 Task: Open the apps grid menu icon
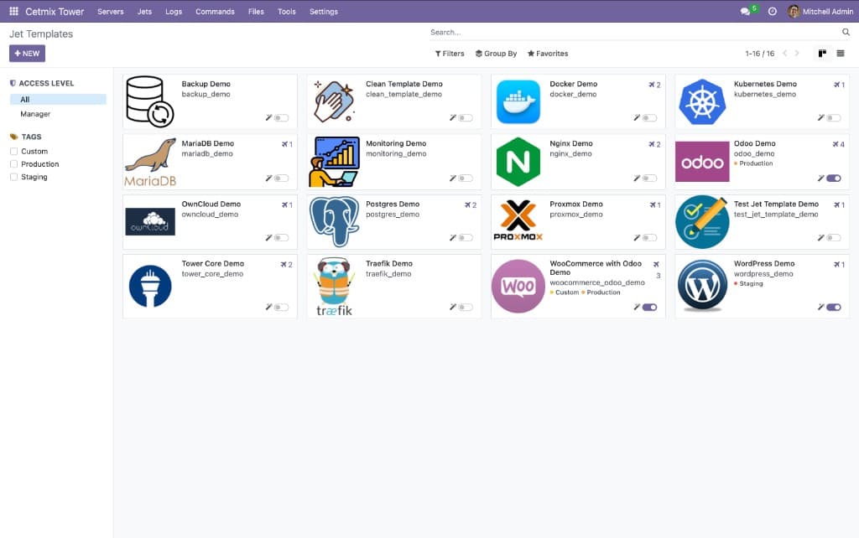pos(13,12)
